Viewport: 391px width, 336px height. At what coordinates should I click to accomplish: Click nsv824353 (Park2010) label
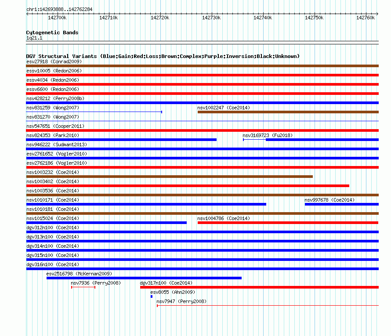[53, 135]
